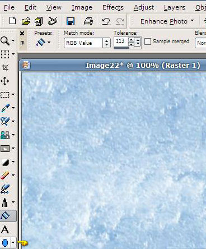Open the File menu

(x=9, y=7)
